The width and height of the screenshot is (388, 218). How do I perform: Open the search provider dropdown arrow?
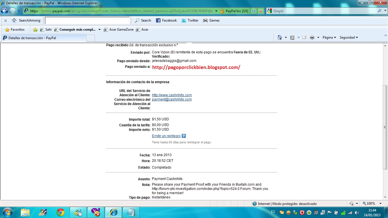(x=385, y=11)
